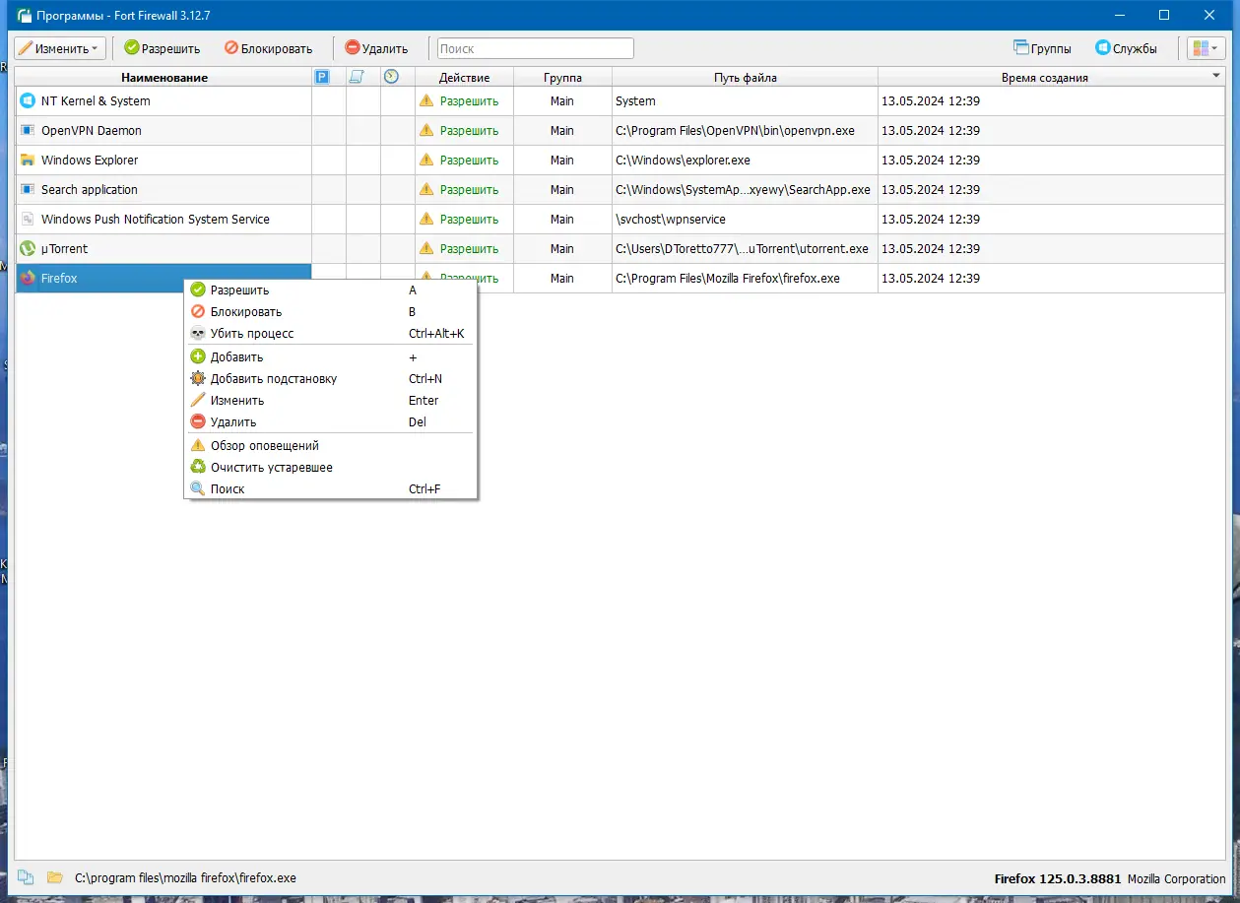Sort by the Группа column header
This screenshot has height=903, width=1240.
562,77
